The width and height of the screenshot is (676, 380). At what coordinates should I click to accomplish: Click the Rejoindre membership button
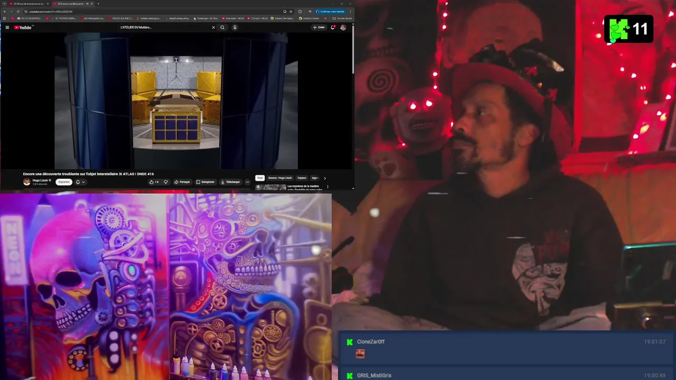click(64, 182)
